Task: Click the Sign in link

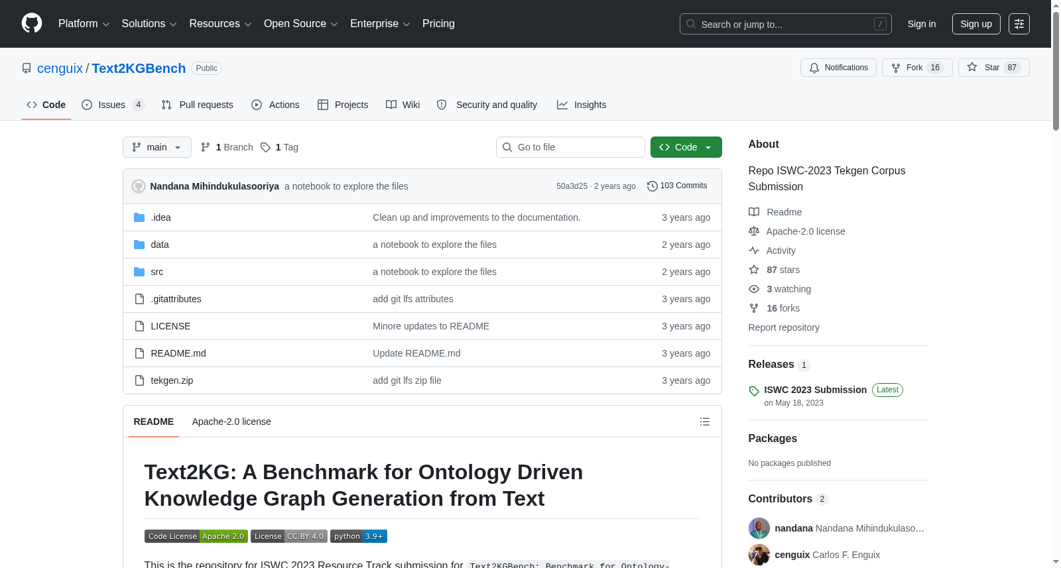Action: (x=922, y=24)
